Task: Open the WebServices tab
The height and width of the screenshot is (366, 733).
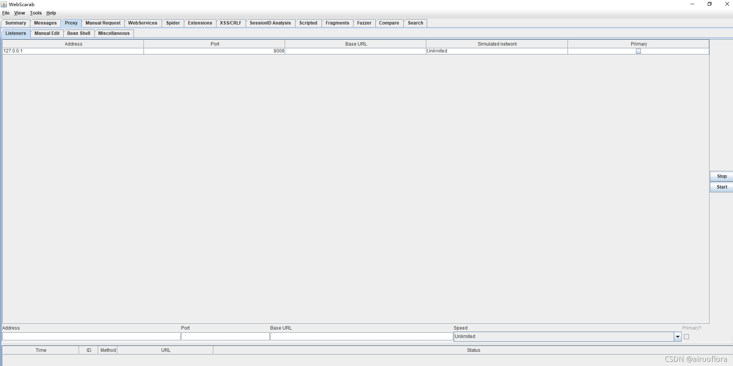Action: click(143, 23)
